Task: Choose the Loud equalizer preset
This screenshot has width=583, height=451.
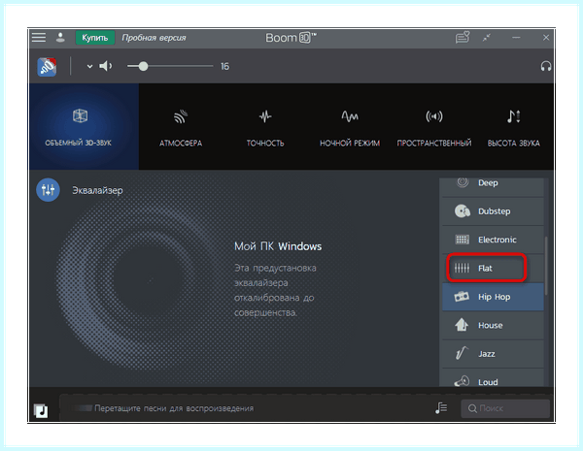Action: click(493, 378)
